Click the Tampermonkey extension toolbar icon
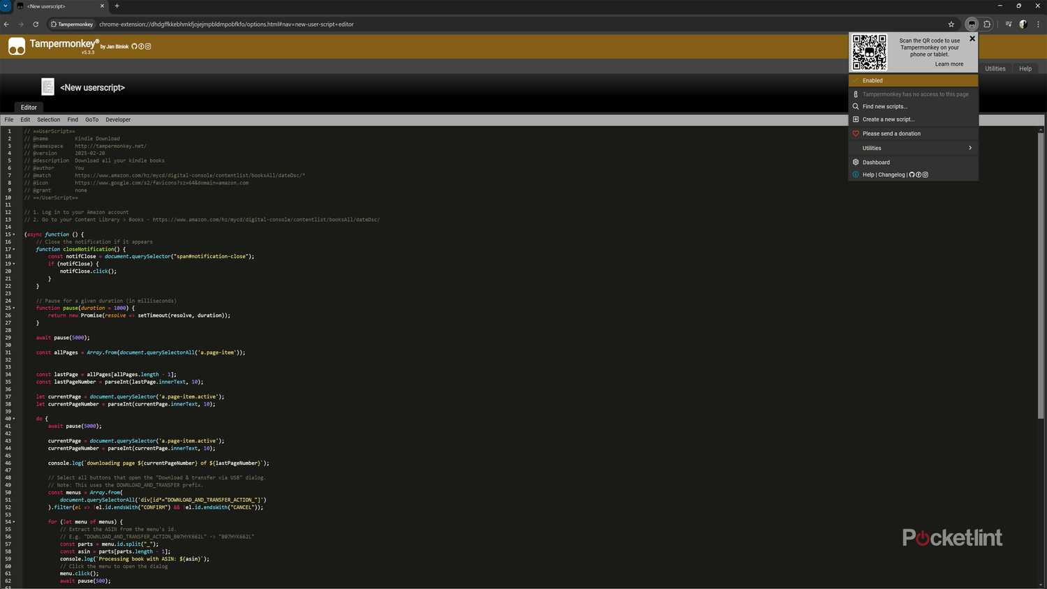 pyautogui.click(x=972, y=24)
